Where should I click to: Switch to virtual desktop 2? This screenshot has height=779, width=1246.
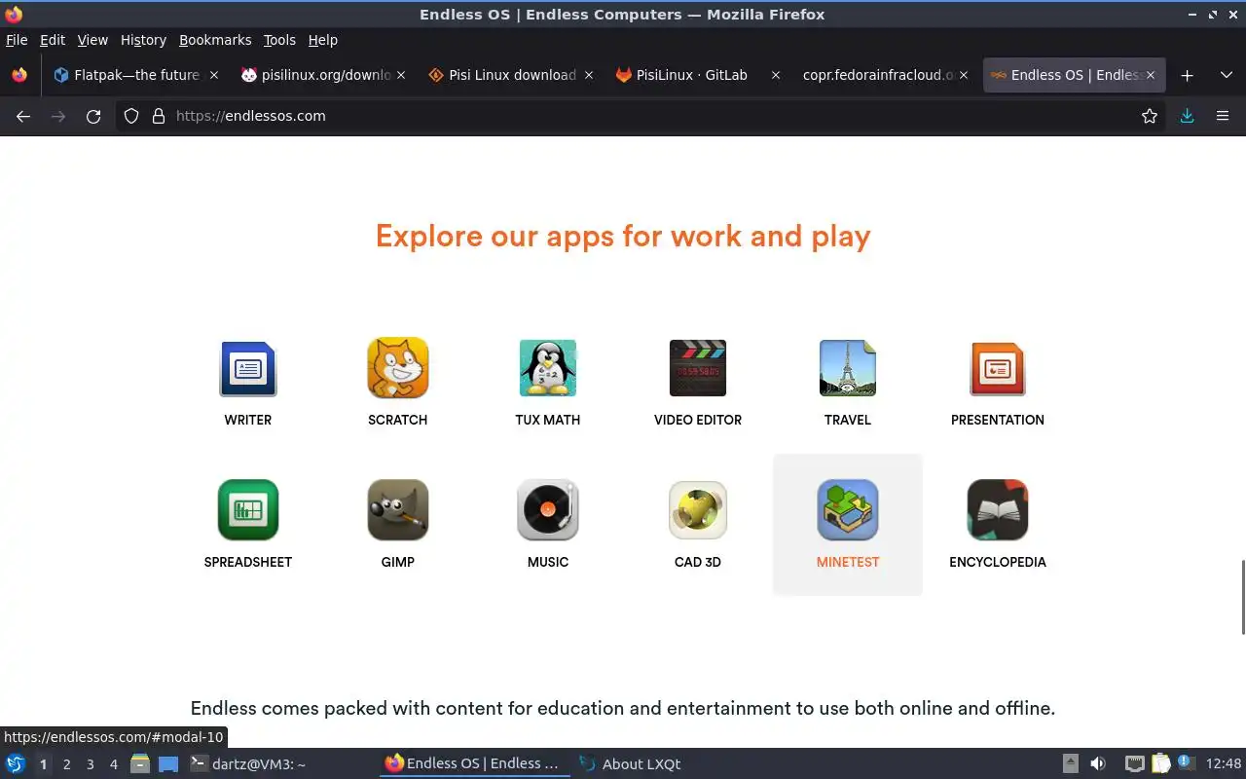click(x=66, y=764)
